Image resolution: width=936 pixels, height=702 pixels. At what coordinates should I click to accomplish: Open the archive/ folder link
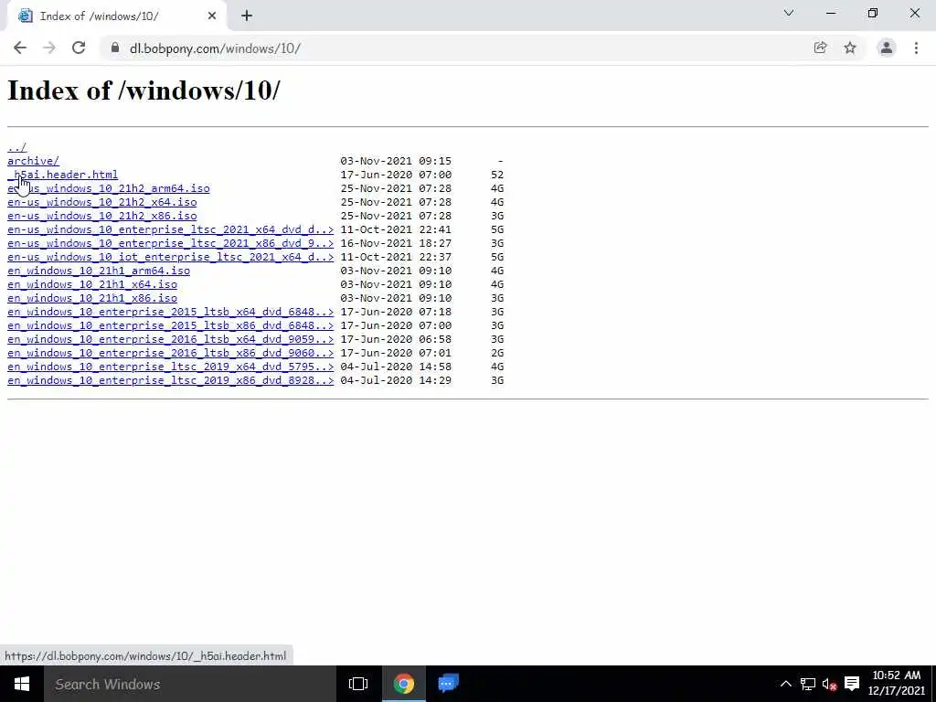pyautogui.click(x=33, y=161)
